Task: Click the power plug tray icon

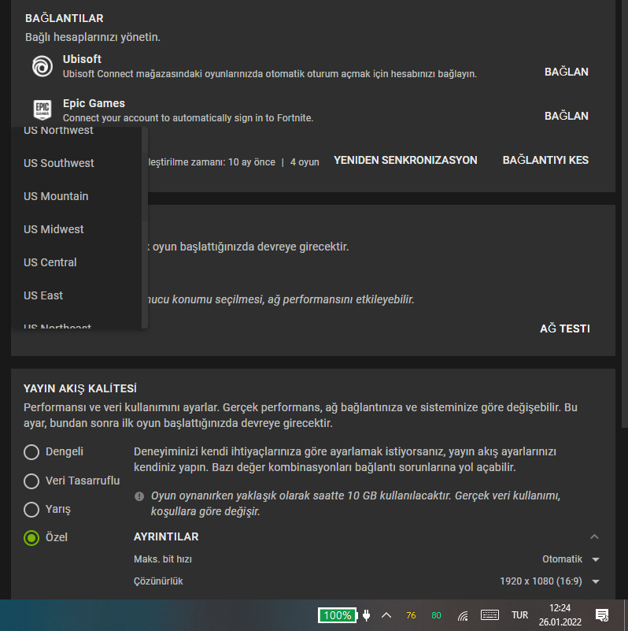Action: (x=366, y=615)
